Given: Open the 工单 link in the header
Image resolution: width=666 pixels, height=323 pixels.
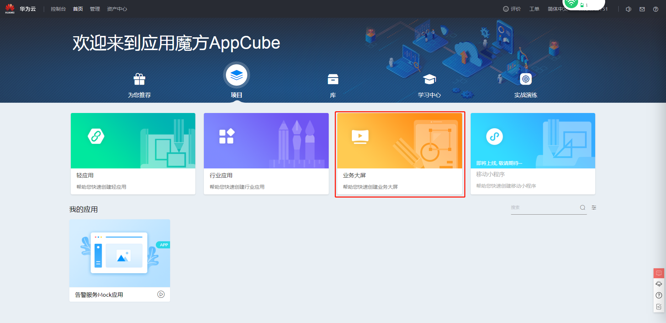Looking at the screenshot, I should (534, 9).
